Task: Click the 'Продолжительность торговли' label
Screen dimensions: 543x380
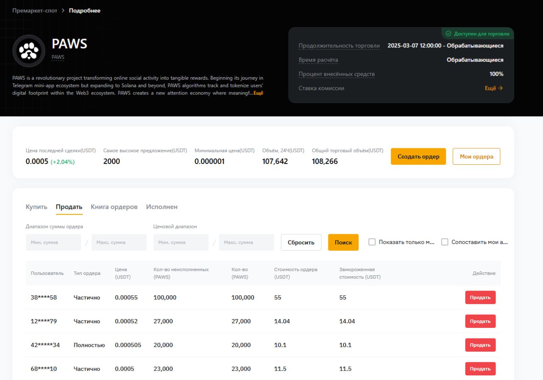Action: [x=339, y=46]
